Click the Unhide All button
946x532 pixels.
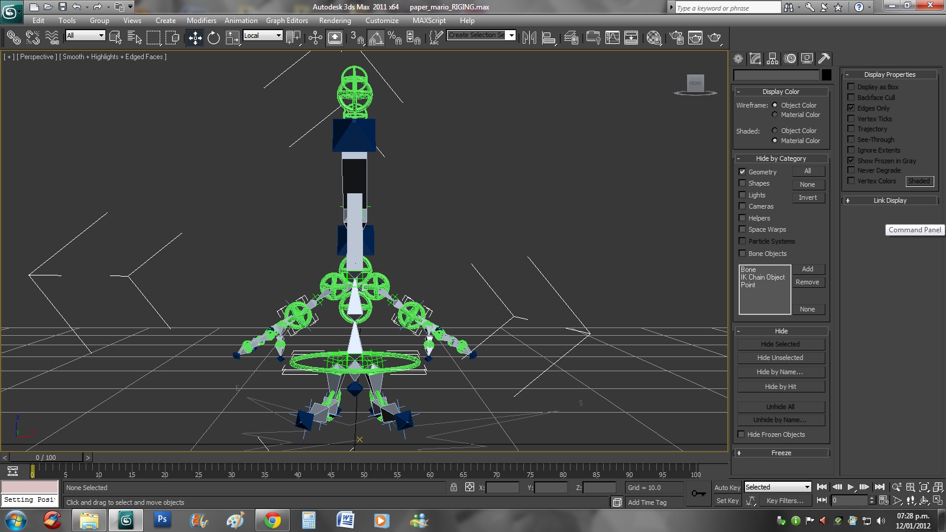click(x=780, y=407)
